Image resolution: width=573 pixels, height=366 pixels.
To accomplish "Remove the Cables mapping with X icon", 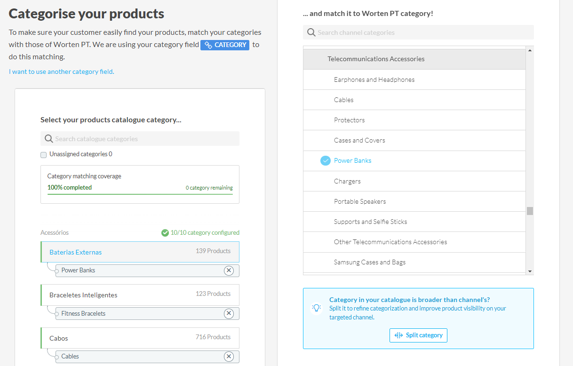I will coord(229,357).
